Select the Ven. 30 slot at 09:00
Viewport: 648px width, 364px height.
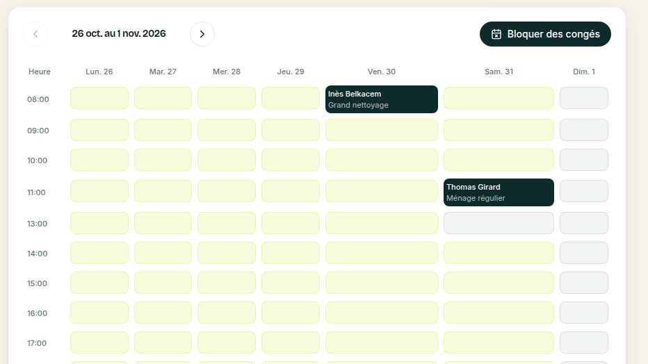382,130
